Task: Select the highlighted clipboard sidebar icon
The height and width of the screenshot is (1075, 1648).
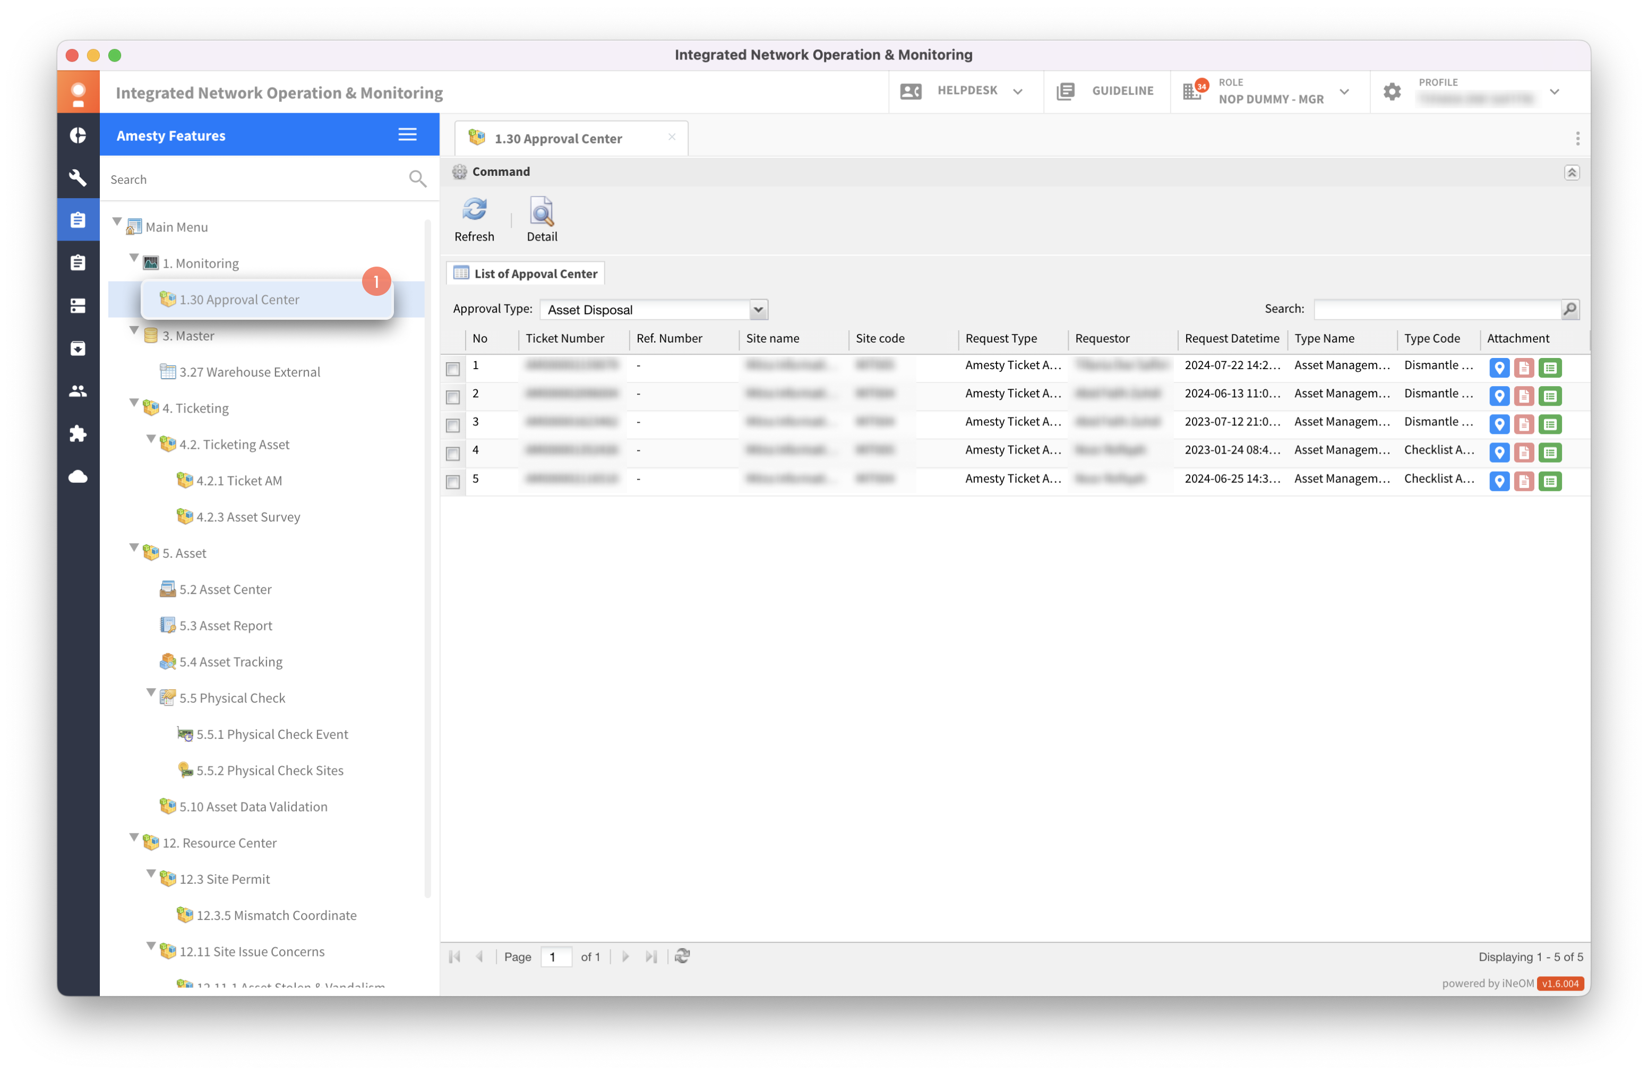Action: tap(78, 220)
